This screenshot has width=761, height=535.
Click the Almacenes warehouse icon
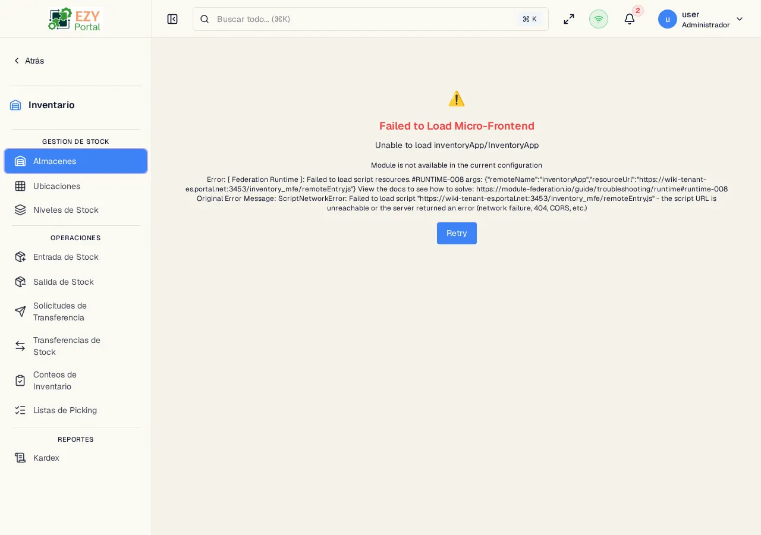[x=20, y=161]
